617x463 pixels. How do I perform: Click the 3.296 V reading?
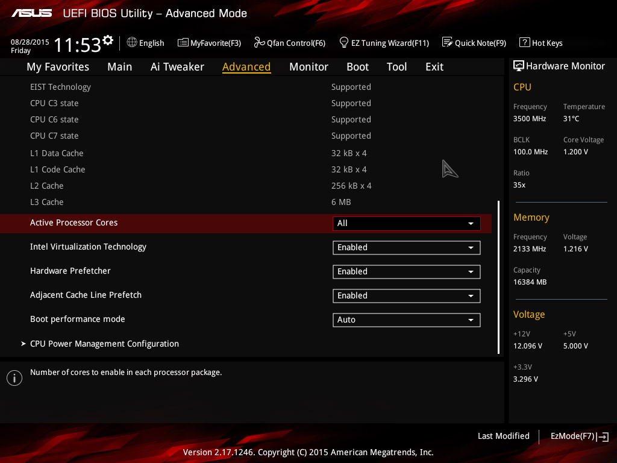pos(525,379)
